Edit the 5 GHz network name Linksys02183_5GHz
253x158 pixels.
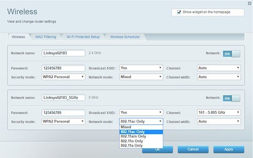click(63, 97)
